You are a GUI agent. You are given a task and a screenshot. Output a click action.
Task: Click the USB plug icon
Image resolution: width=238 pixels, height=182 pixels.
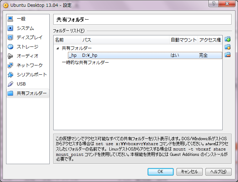point(10,84)
